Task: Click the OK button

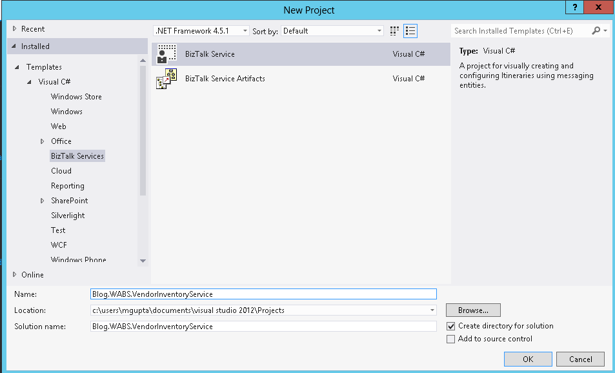Action: click(528, 359)
